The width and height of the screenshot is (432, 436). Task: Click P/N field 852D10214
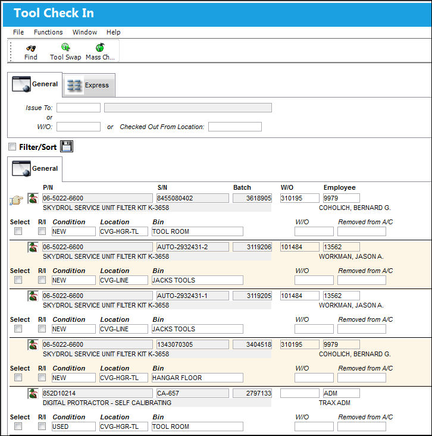point(98,393)
